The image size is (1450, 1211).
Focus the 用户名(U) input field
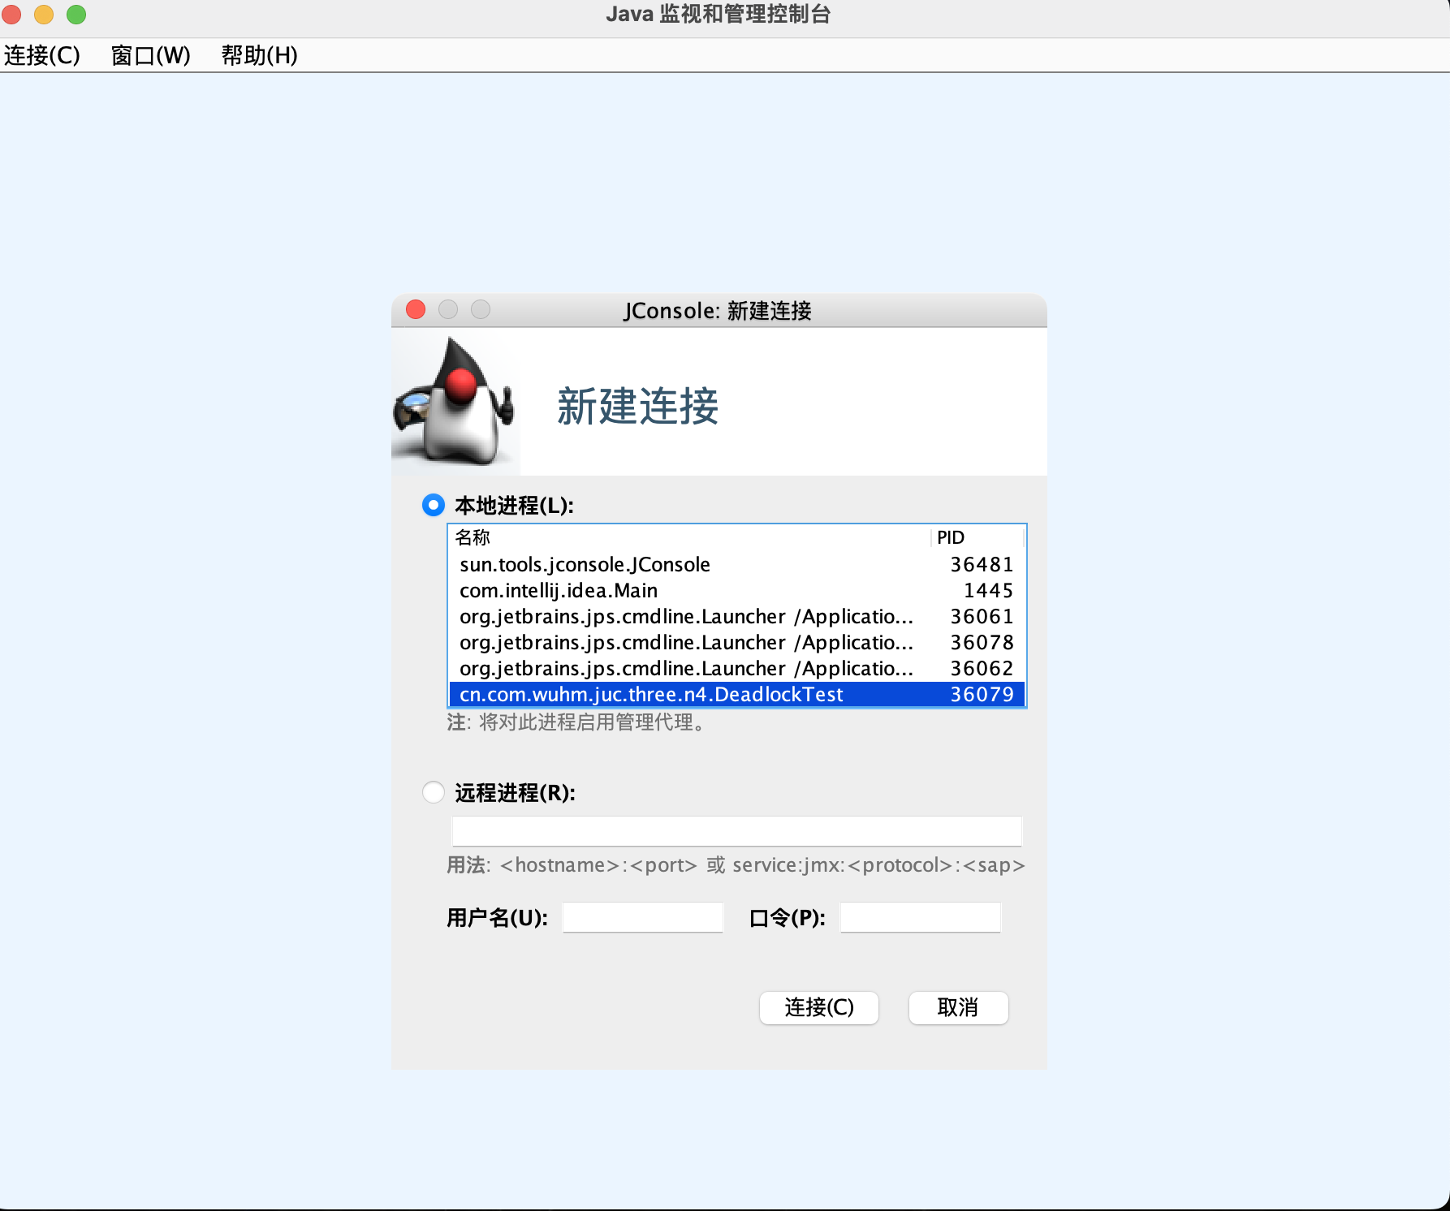643,917
